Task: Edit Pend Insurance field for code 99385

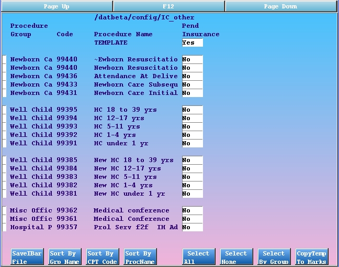Action: (x=193, y=160)
